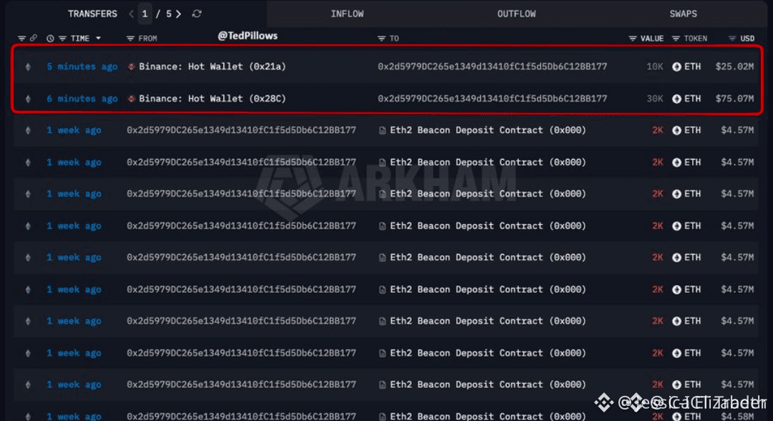Switch to the INFLOW tab

[347, 14]
